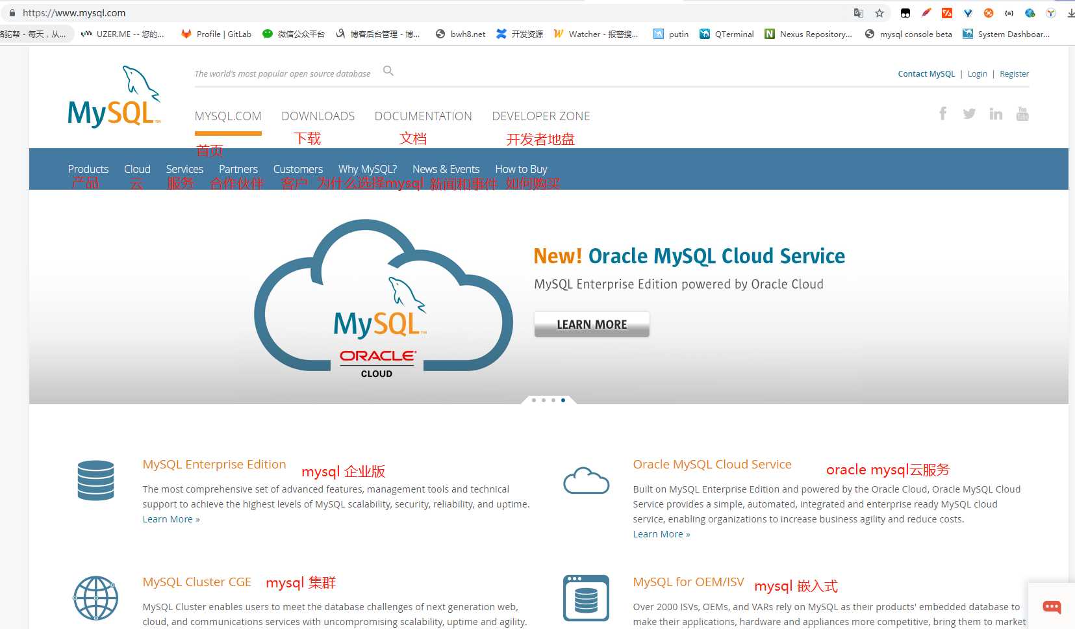Open the Products menu
The width and height of the screenshot is (1075, 629).
88,169
